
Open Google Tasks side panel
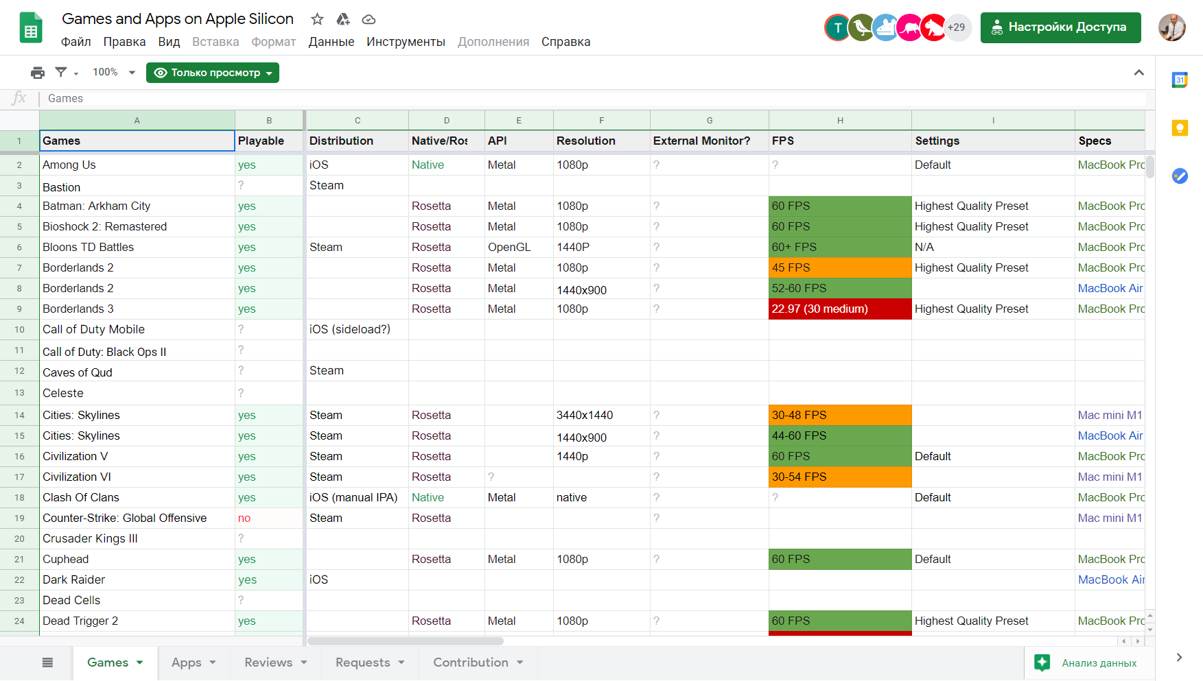(x=1180, y=176)
